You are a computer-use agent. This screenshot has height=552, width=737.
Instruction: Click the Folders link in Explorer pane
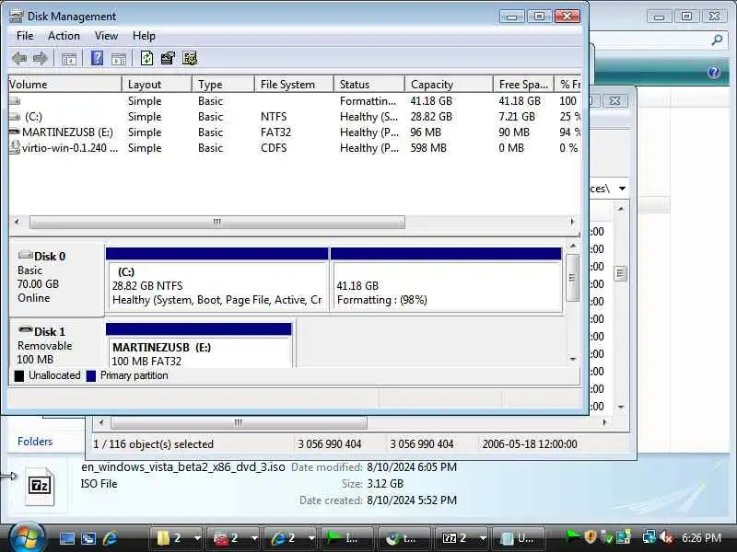(35, 442)
